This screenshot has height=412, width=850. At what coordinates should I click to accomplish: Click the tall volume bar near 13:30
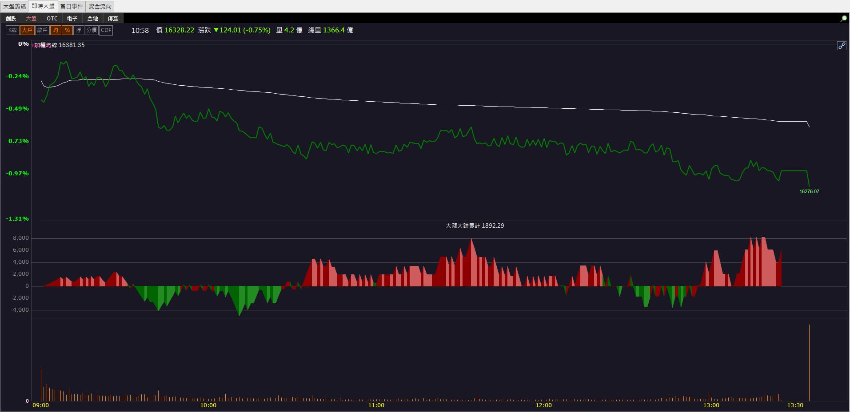pyautogui.click(x=809, y=363)
